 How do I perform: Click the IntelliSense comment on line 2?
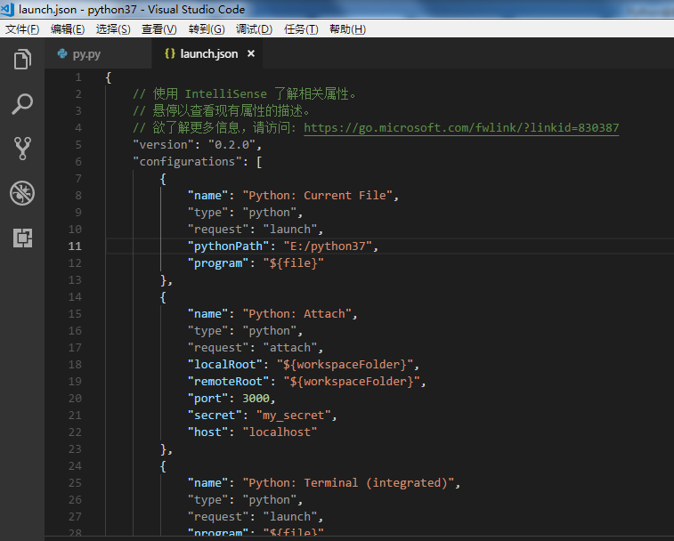coord(245,94)
